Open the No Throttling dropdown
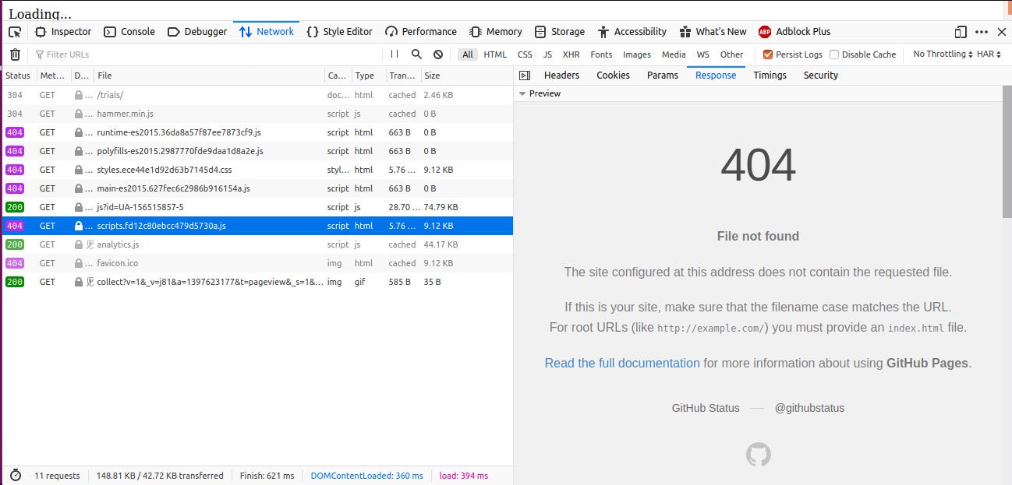Image resolution: width=1012 pixels, height=485 pixels. click(x=943, y=54)
